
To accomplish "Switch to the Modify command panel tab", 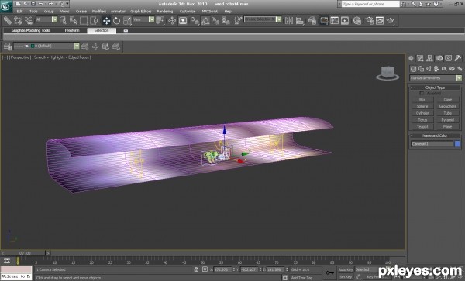I will coord(420,58).
